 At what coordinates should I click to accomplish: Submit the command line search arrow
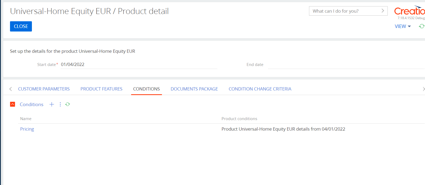click(x=383, y=11)
